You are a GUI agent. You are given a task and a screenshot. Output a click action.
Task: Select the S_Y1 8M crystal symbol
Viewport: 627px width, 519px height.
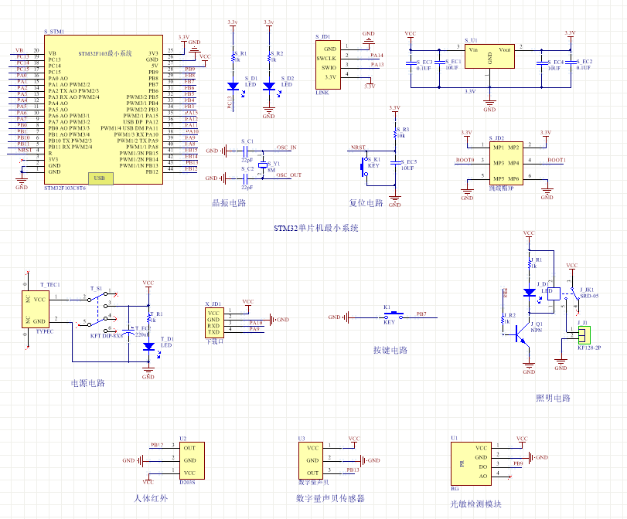coord(263,165)
